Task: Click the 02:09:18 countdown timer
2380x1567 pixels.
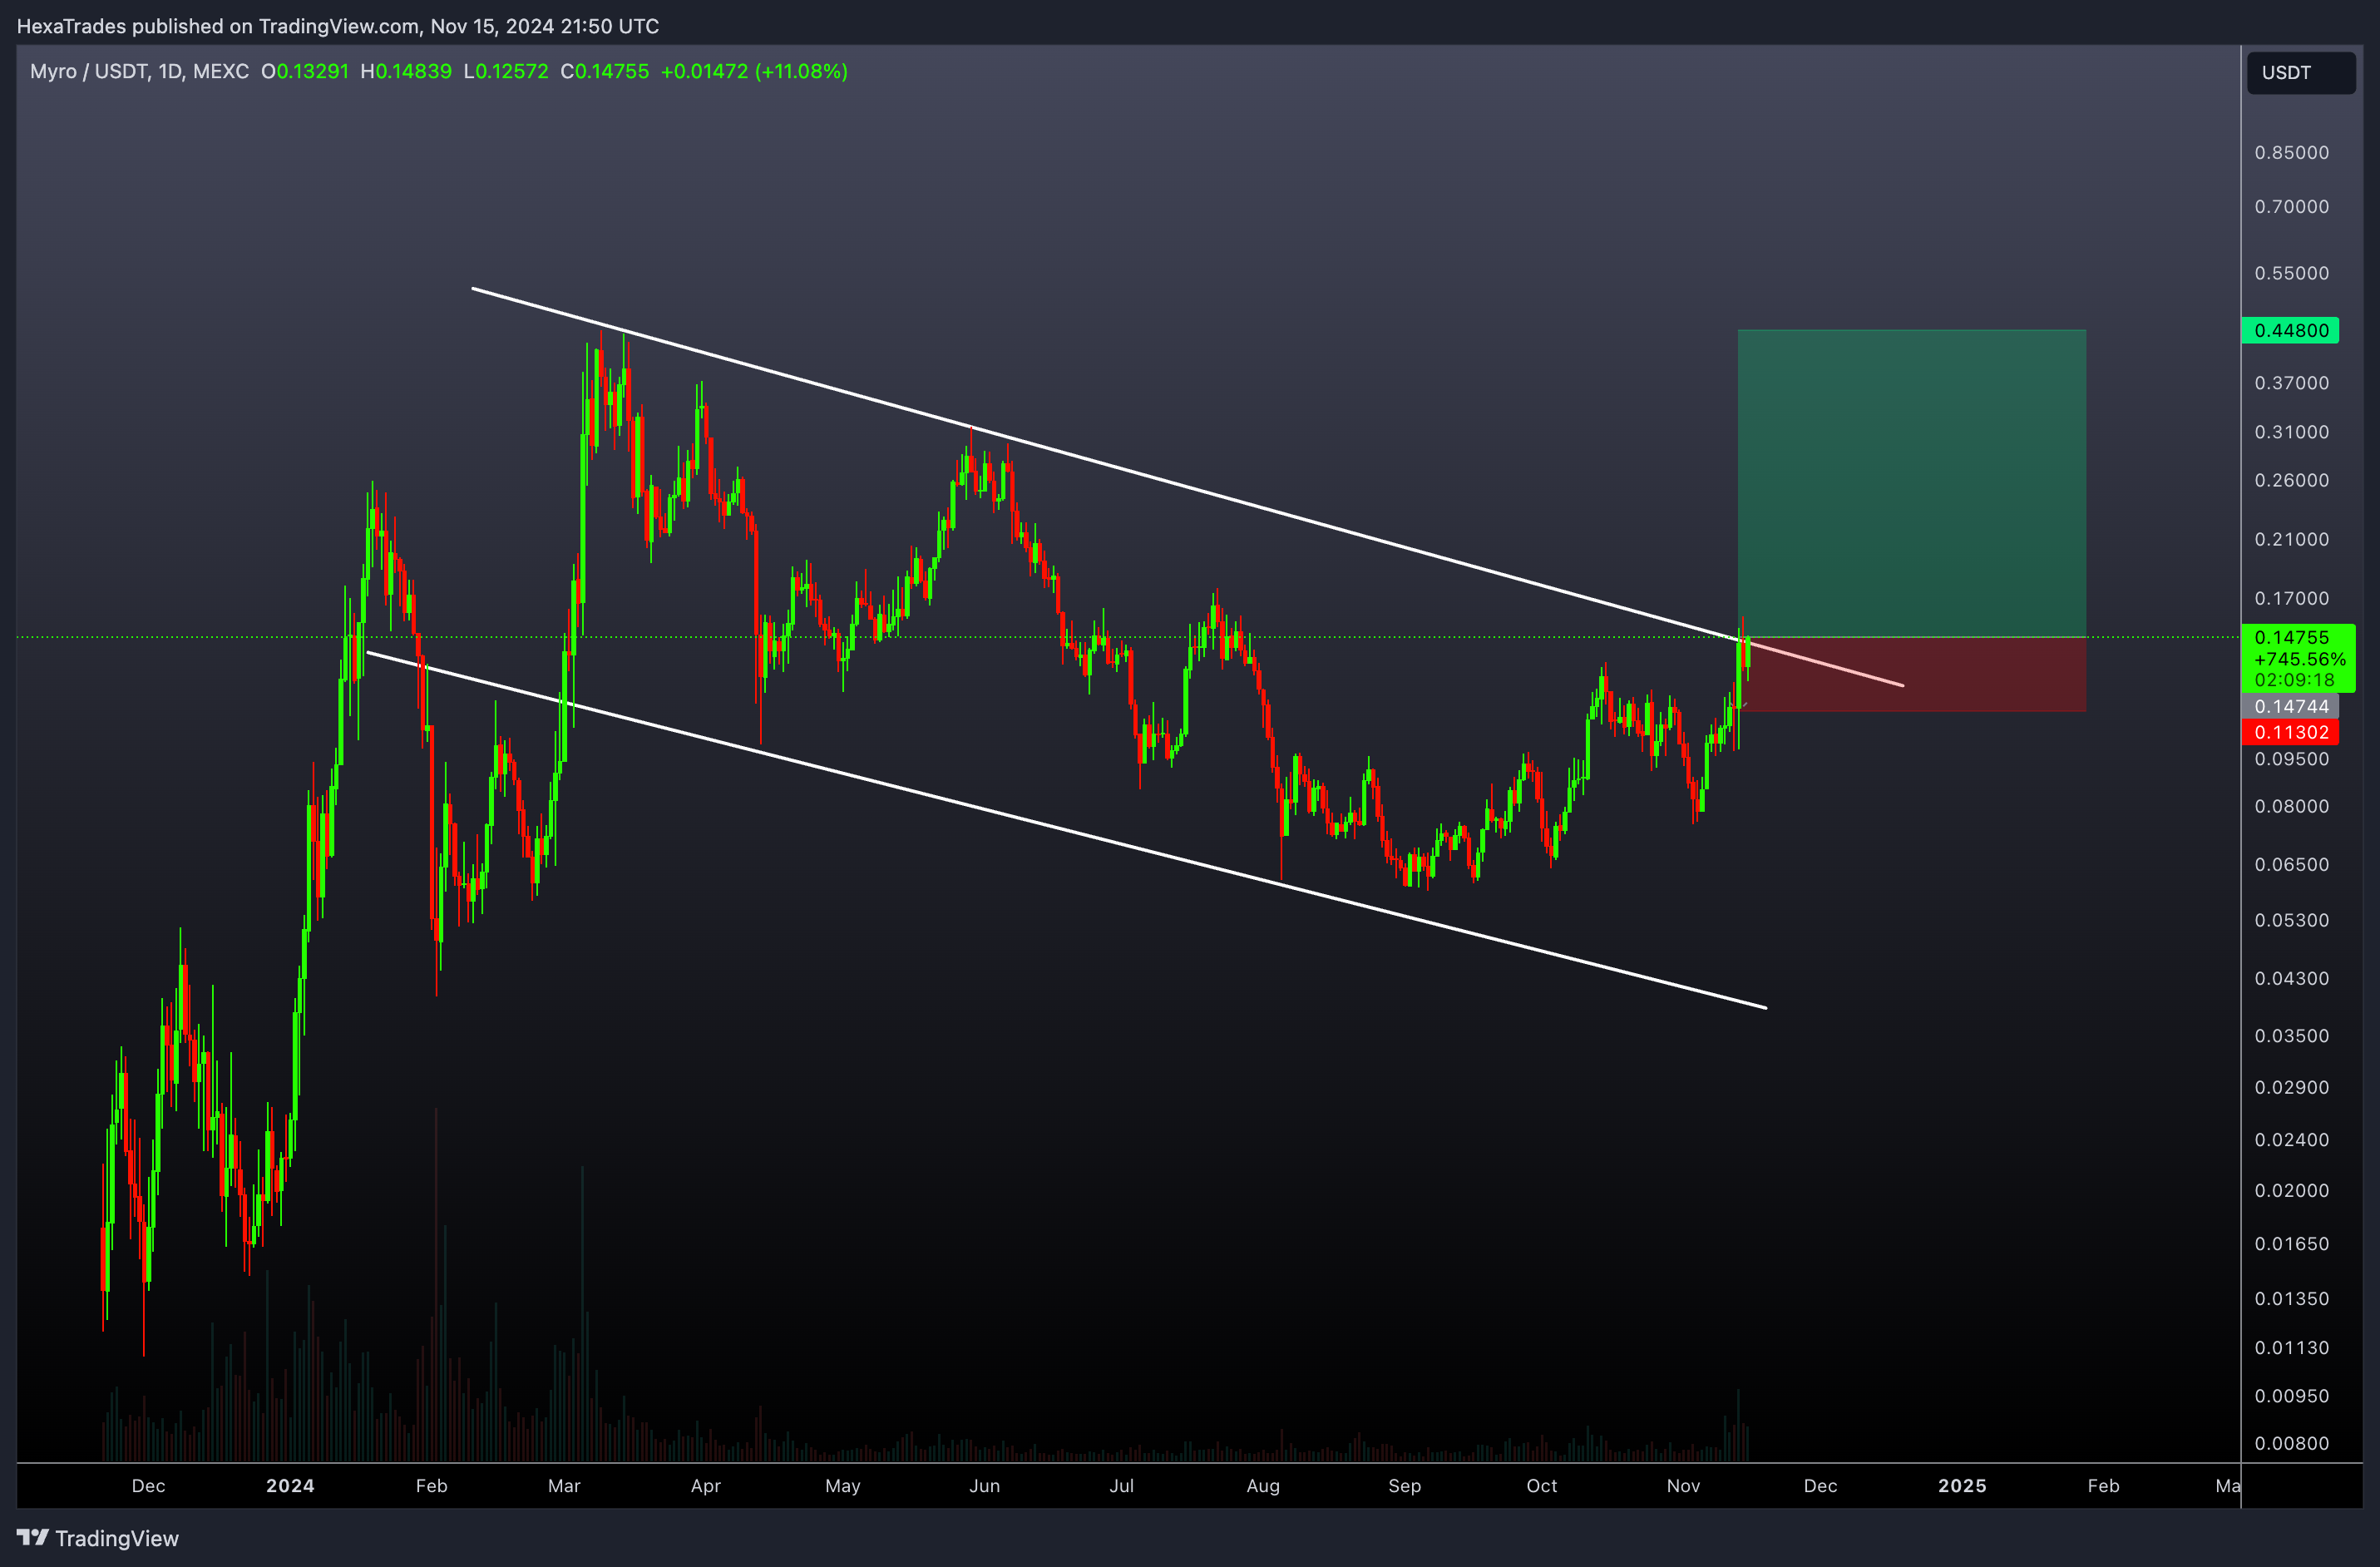Action: coord(2294,680)
